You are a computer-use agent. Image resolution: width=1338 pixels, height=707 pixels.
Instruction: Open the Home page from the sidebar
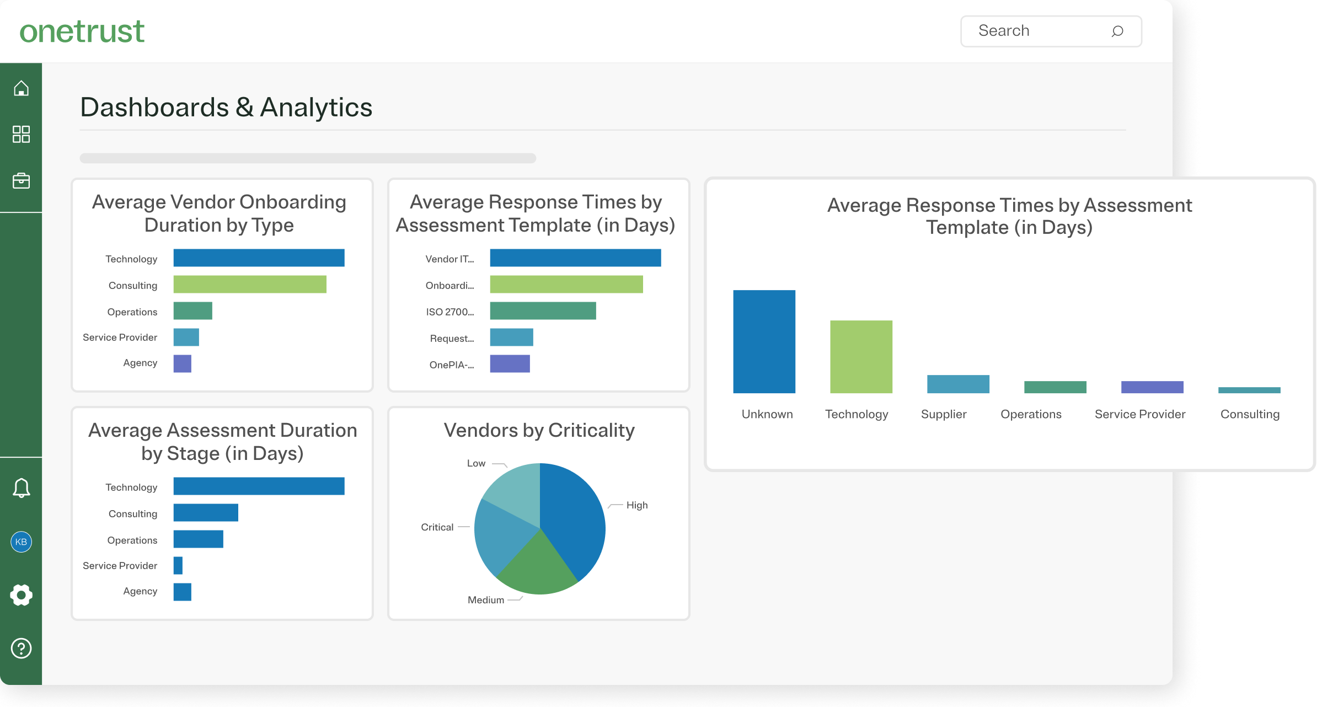21,87
